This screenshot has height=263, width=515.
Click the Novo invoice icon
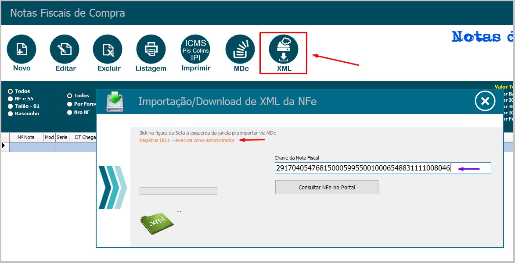tap(22, 50)
